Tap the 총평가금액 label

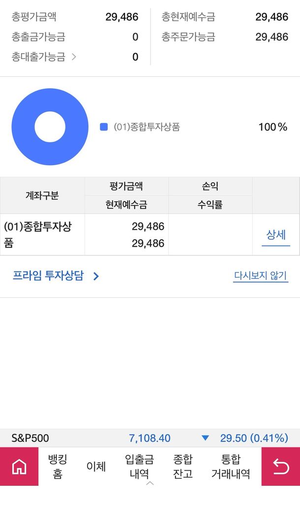[x=34, y=17]
